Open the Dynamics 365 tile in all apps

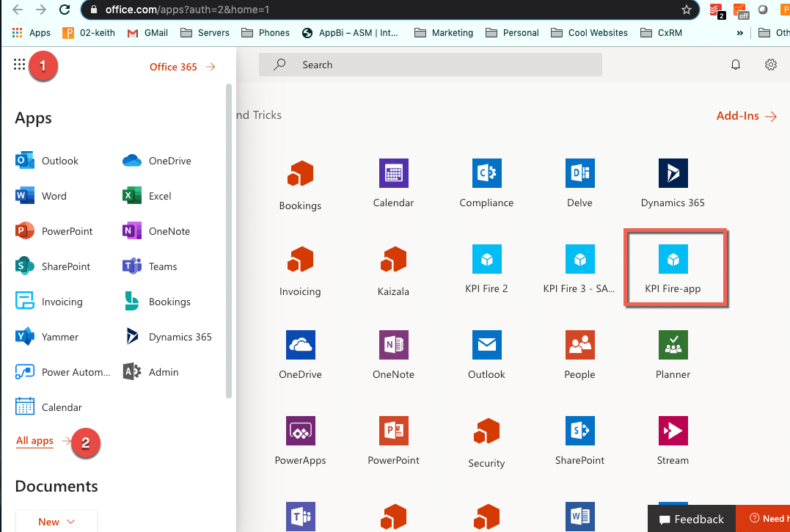(x=673, y=183)
